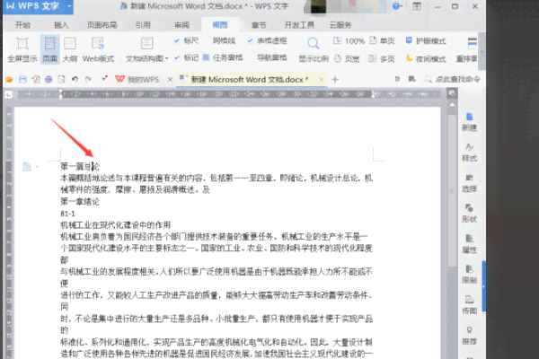Screen dimensions: 539x359
Task: Choose 单页 single page view
Action: coord(382,41)
